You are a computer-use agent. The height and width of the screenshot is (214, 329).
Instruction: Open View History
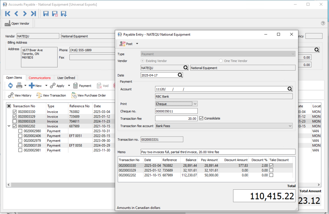click(x=19, y=95)
